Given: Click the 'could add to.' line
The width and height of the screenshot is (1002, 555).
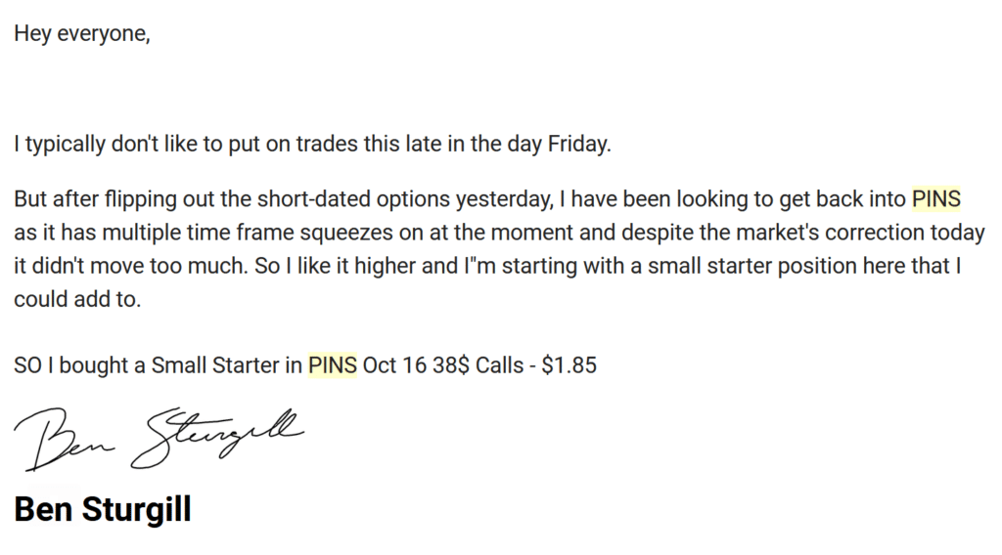Looking at the screenshot, I should tap(77, 299).
